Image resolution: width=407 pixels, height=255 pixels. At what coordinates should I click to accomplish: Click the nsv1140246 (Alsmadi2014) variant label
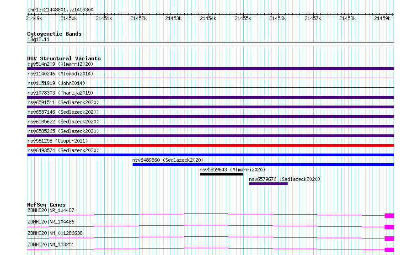pos(60,74)
